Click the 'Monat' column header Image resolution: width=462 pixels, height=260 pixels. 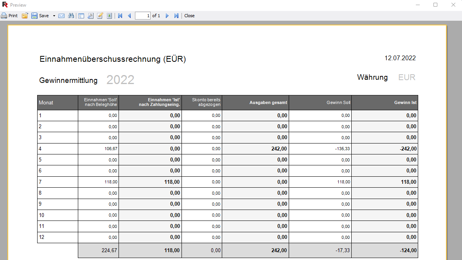click(58, 102)
